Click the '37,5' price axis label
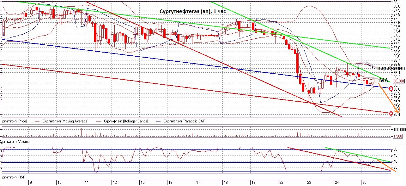The height and width of the screenshot is (186, 406). click(x=397, y=27)
